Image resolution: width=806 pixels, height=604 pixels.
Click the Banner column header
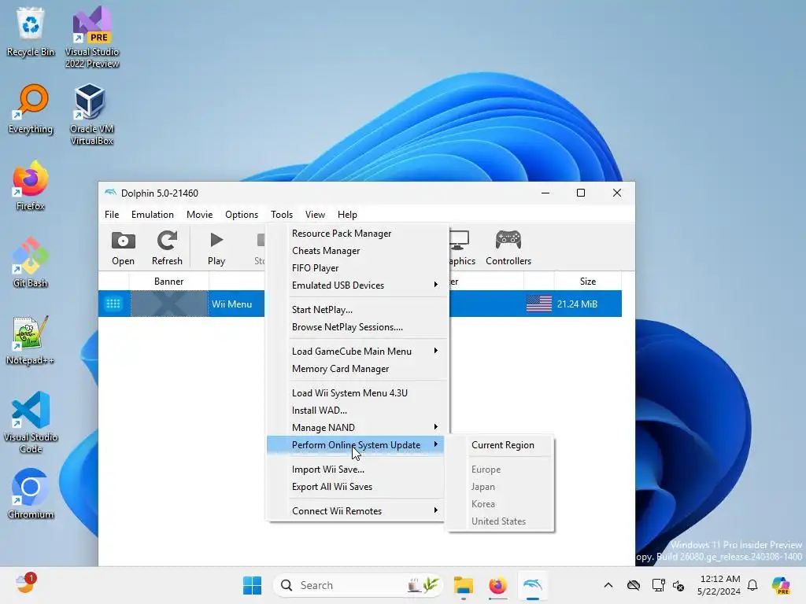(x=168, y=282)
